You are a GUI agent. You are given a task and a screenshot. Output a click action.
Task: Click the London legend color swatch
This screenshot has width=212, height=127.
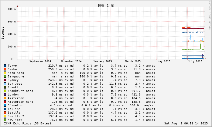click(5, 95)
